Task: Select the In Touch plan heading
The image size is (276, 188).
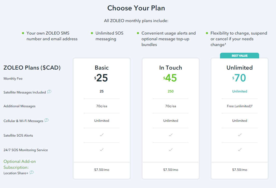Action: (171, 68)
